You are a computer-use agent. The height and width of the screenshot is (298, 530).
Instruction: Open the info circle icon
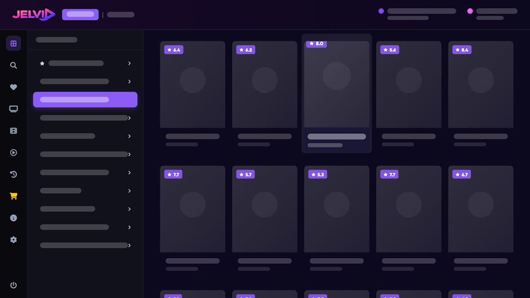[14, 218]
